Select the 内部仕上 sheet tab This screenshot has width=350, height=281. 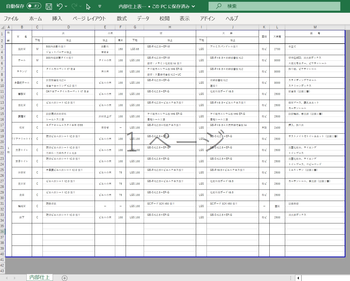[x=39, y=277]
